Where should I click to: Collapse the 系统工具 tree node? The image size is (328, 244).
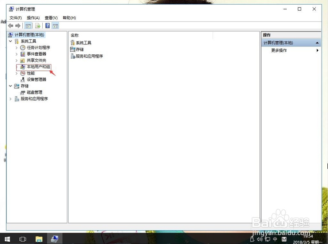(x=10, y=41)
